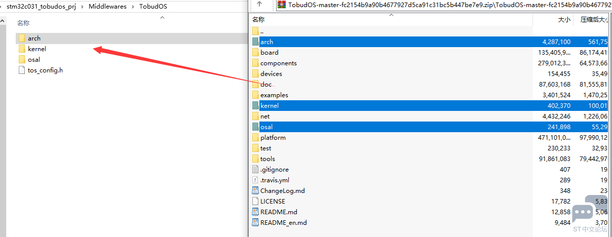612x237 pixels.
Task: Select the kernel folder icon in Explorer
Action: pos(22,49)
